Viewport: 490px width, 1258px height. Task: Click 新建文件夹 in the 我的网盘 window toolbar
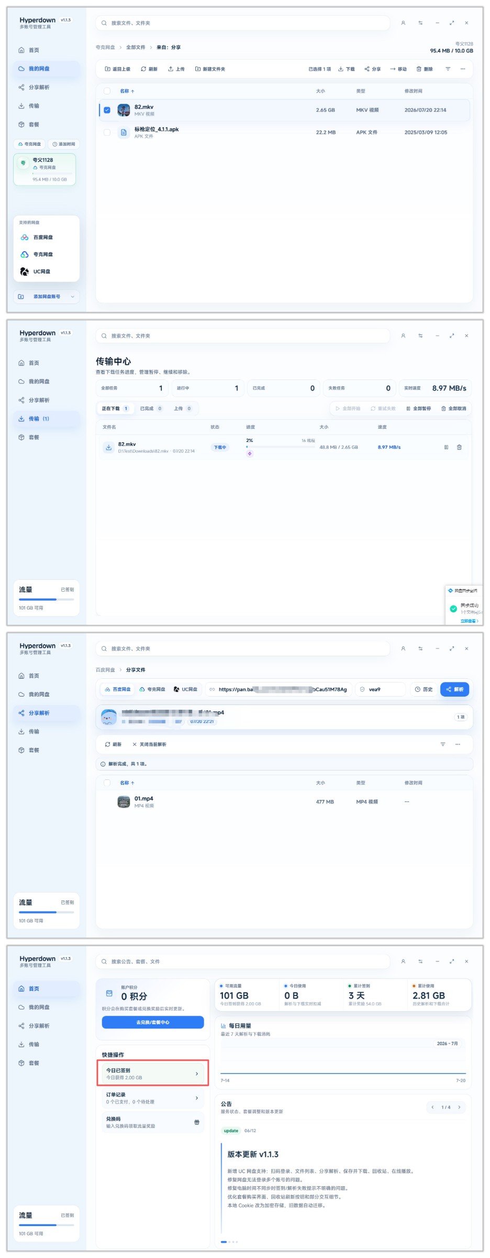click(210, 69)
